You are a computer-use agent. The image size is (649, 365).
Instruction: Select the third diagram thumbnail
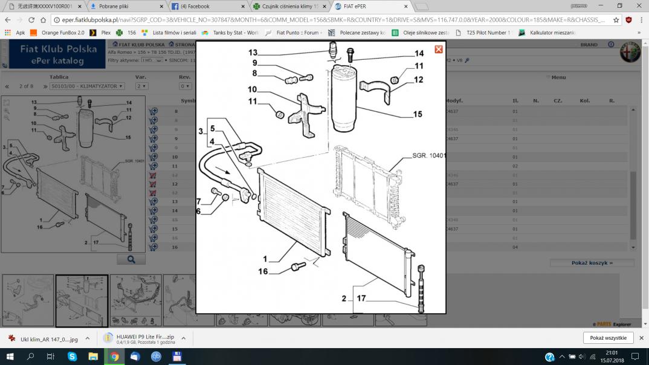pos(136,300)
